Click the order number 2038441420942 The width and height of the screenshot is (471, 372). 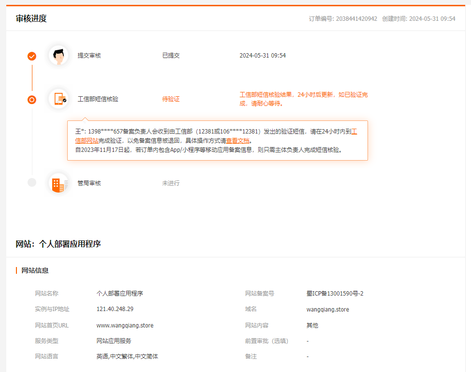356,19
